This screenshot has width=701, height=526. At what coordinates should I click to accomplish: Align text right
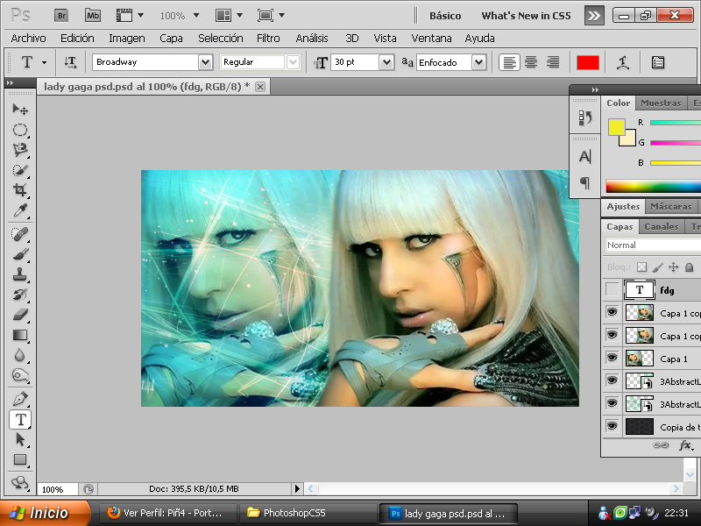point(553,62)
